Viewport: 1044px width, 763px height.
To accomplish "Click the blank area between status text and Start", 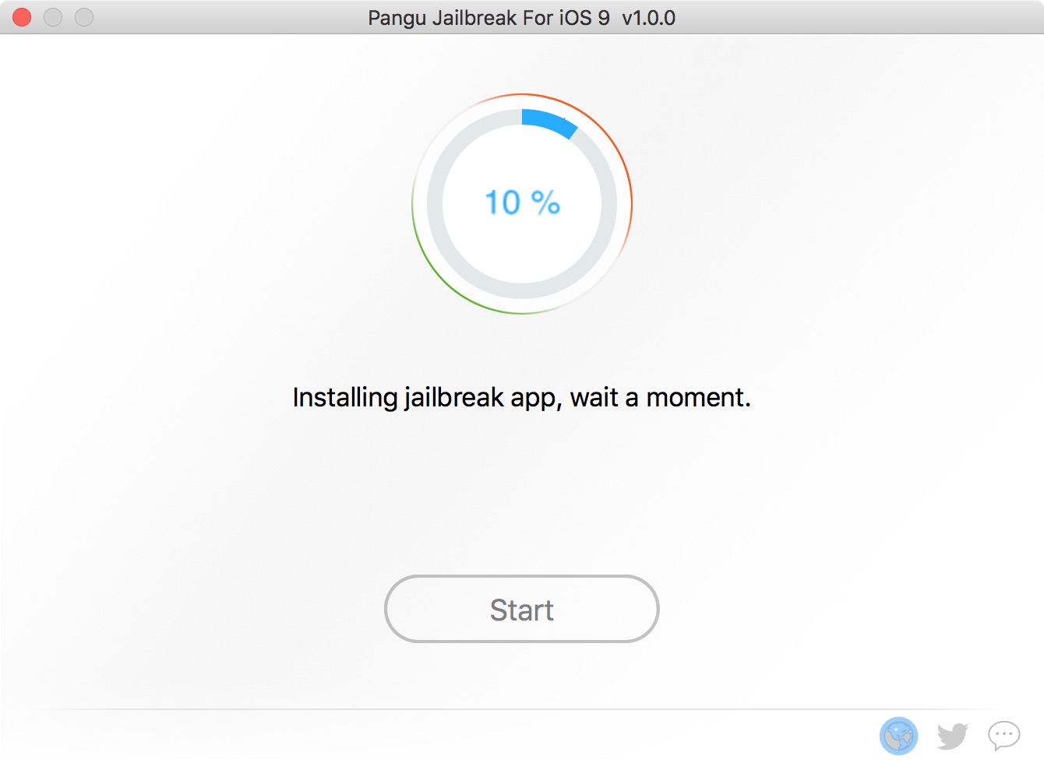I will pos(522,490).
